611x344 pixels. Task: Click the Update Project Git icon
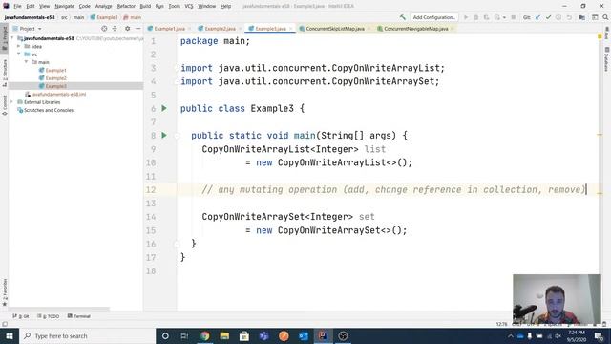tap(537, 17)
